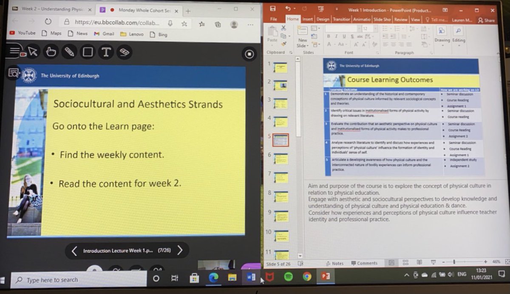Image resolution: width=510 pixels, height=294 pixels.
Task: Click the 46% zoom level
Action: point(496,262)
